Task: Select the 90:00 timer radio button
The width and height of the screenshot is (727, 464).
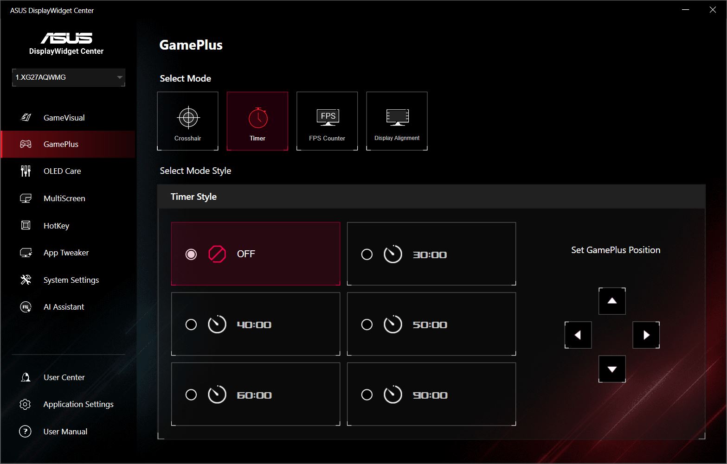Action: (x=367, y=394)
